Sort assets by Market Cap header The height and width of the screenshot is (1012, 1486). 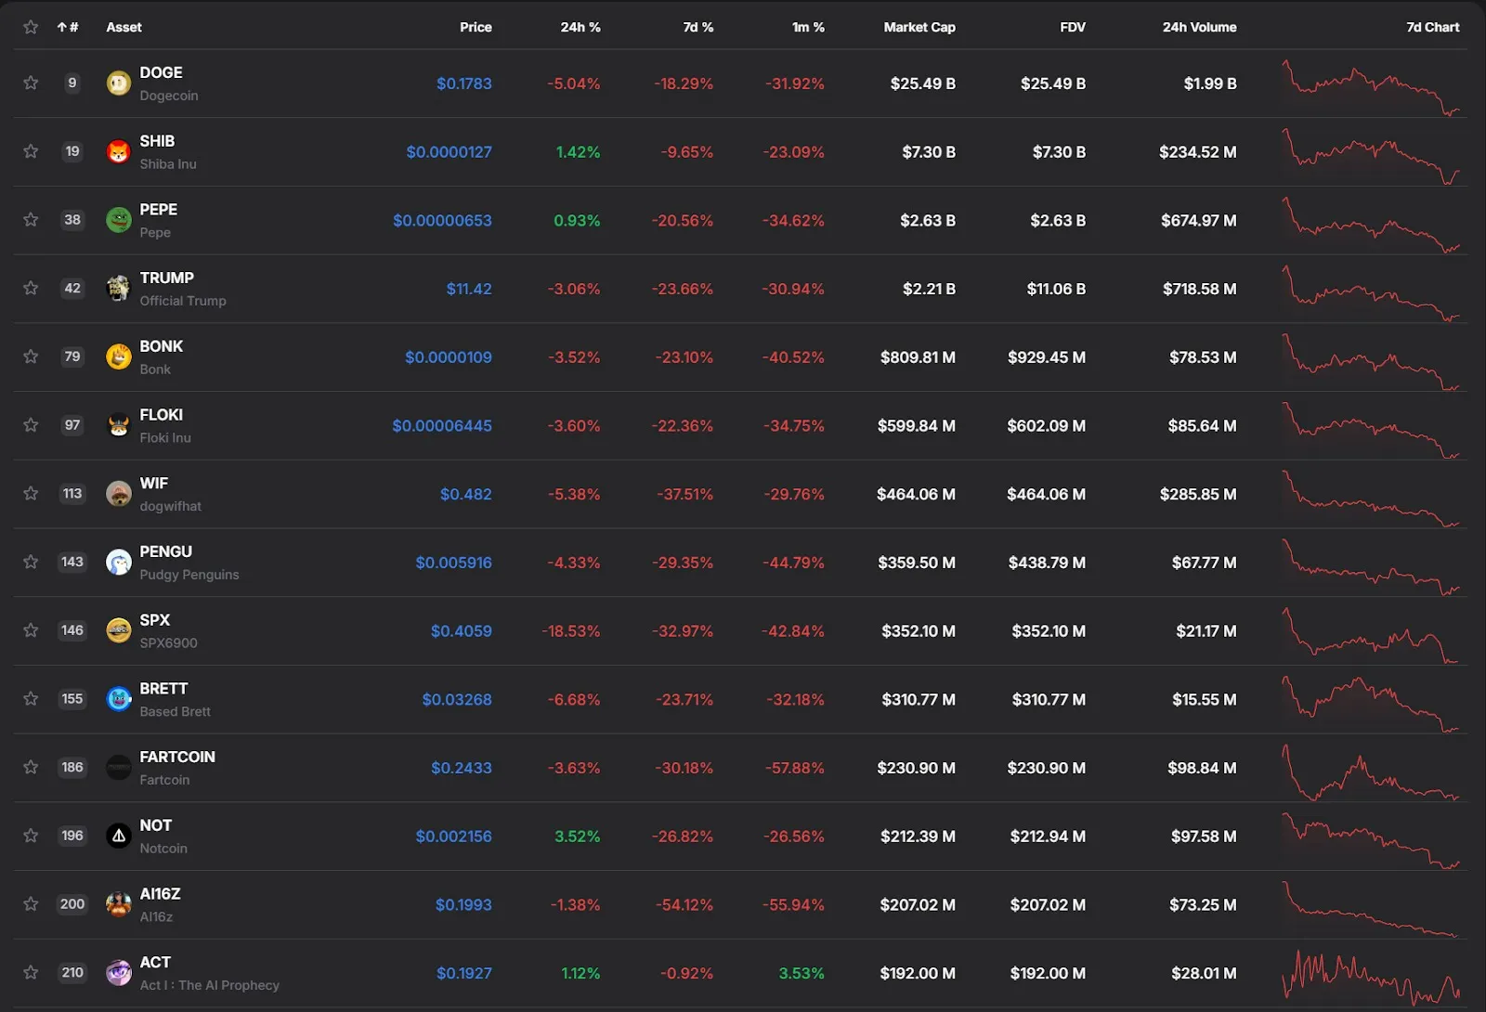(919, 28)
